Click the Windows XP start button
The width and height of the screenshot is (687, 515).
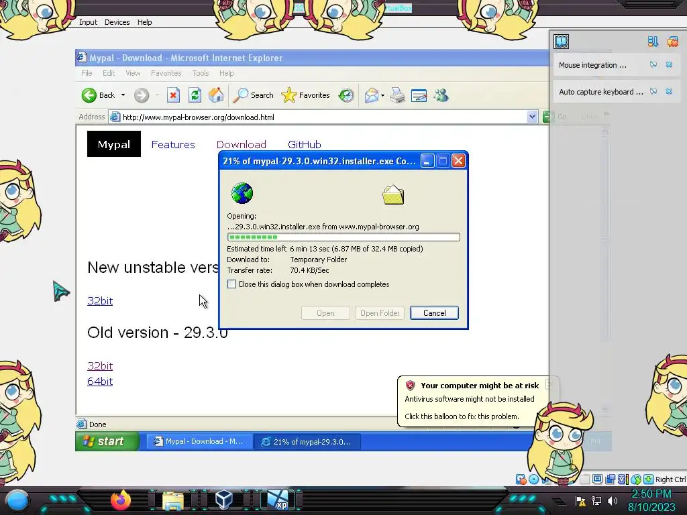click(x=107, y=441)
